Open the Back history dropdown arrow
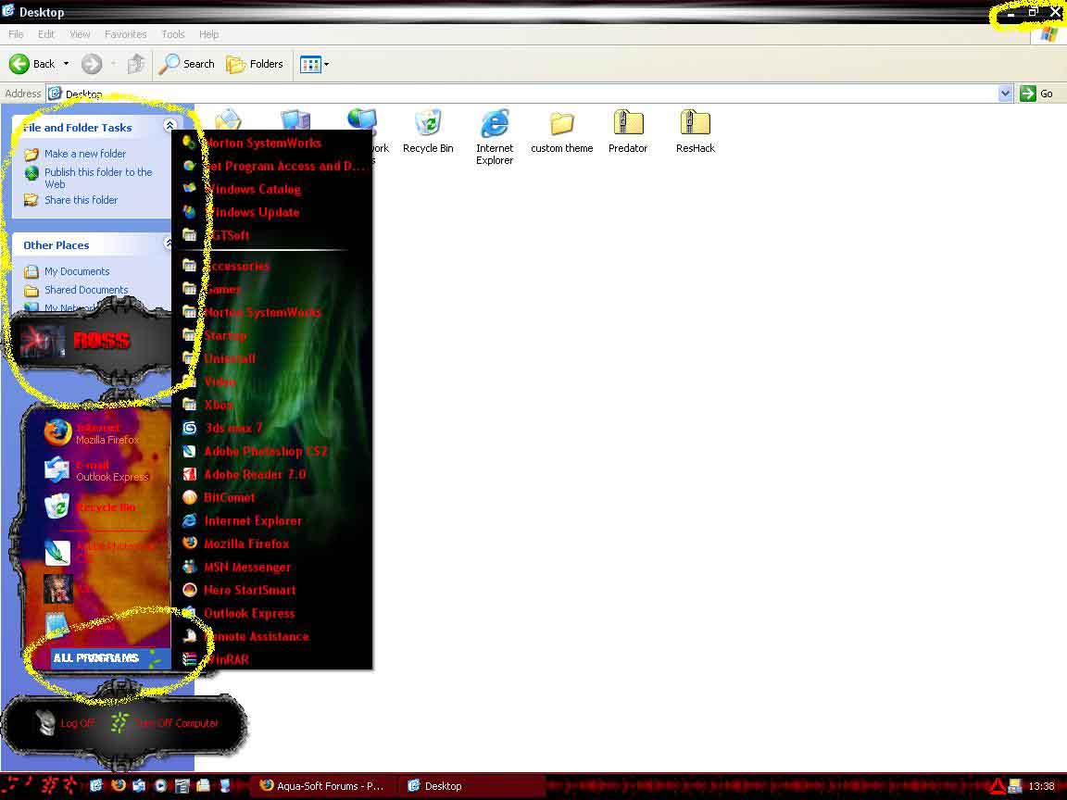 click(x=66, y=64)
